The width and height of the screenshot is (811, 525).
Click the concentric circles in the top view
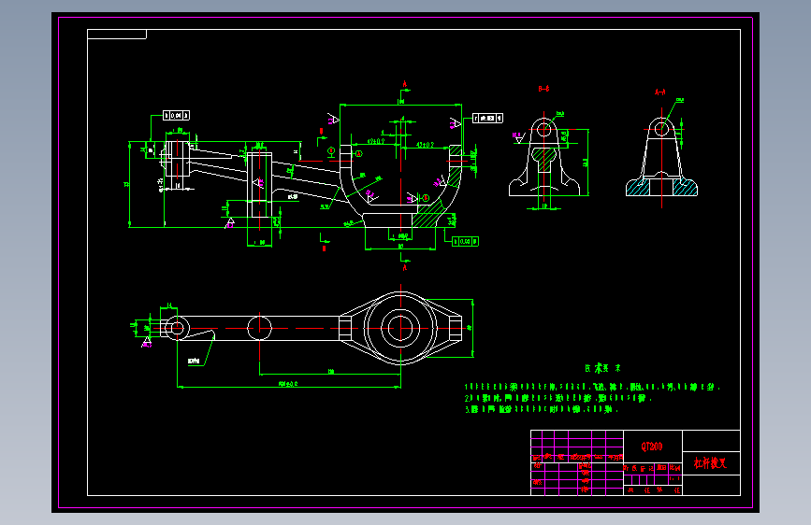pos(400,328)
